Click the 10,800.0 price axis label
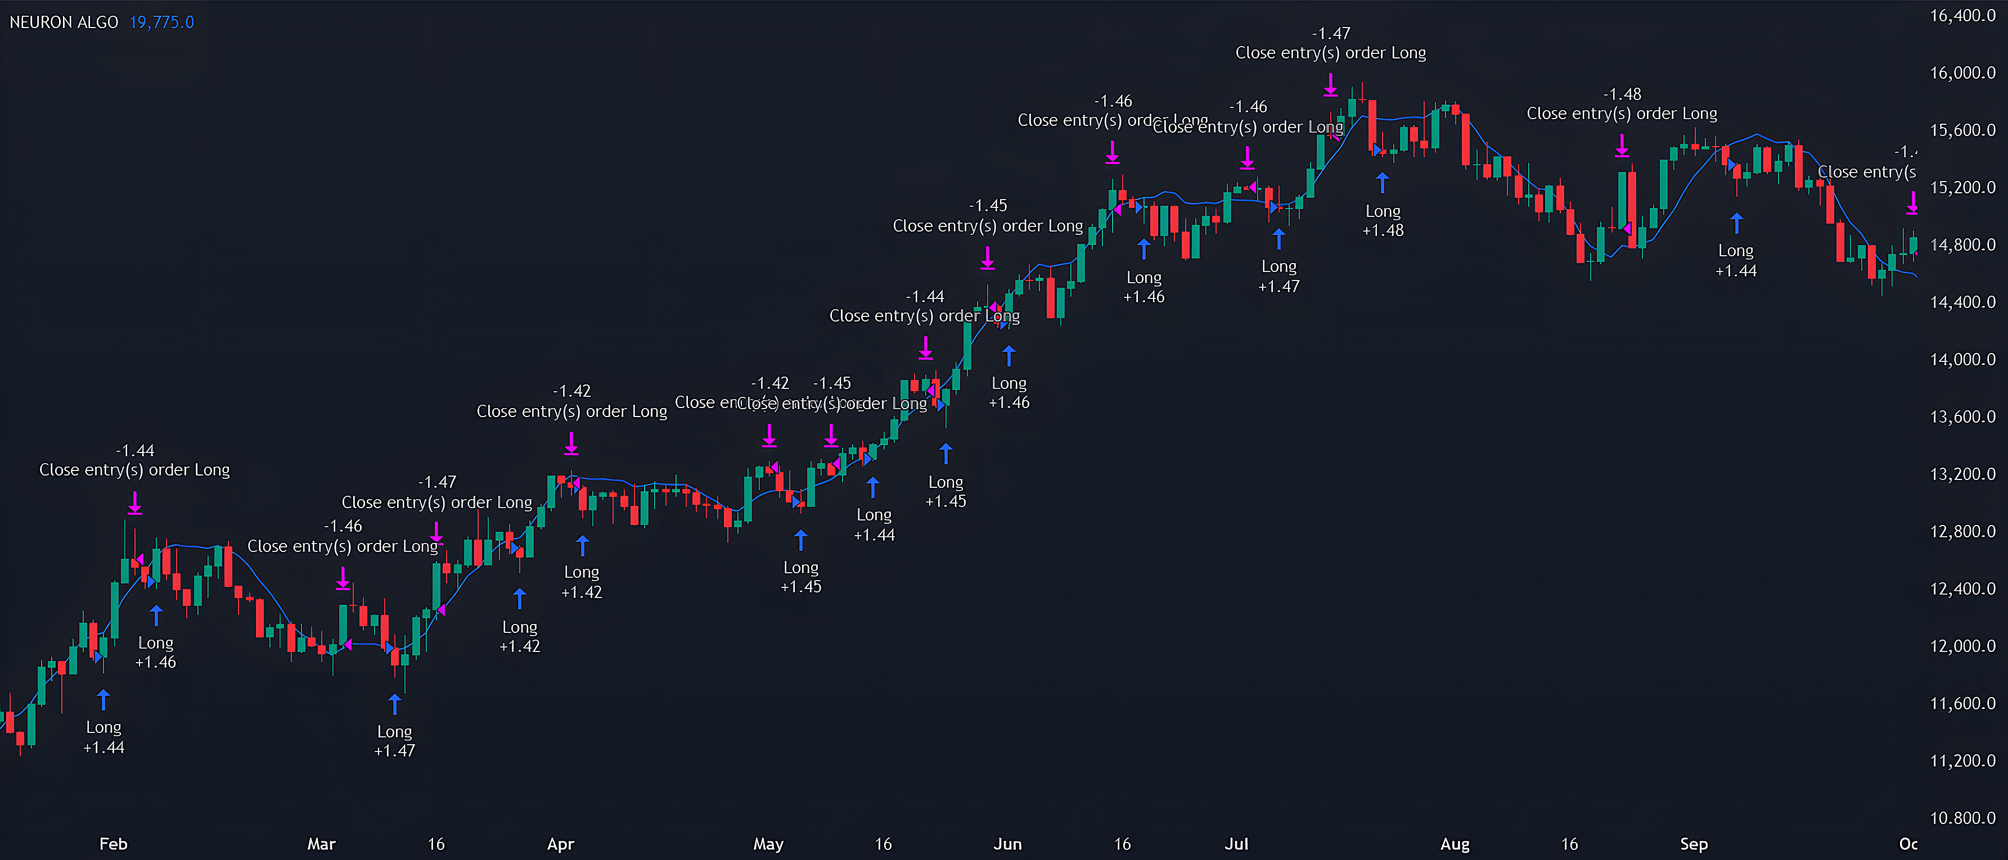 pos(1963,818)
